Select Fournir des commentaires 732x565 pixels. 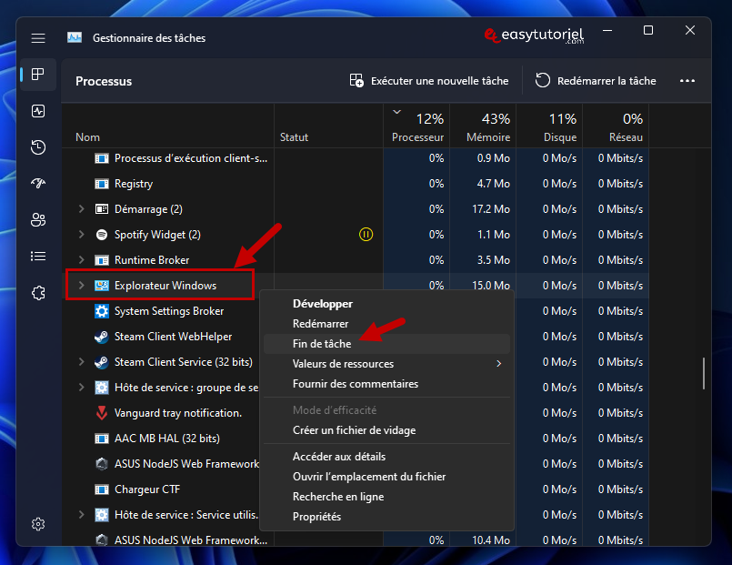[x=386, y=384]
